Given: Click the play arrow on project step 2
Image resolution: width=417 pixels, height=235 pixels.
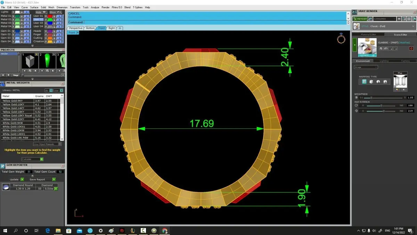Looking at the screenshot, I should click(x=54, y=54).
